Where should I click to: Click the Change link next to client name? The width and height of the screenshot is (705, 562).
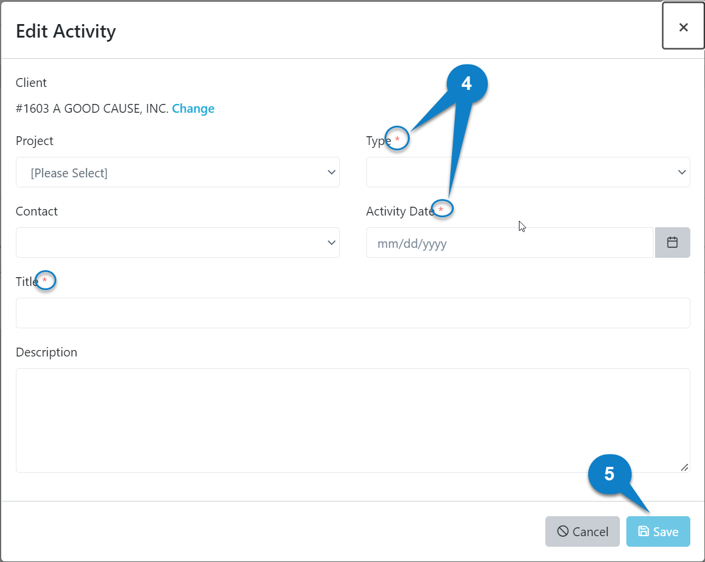[193, 108]
